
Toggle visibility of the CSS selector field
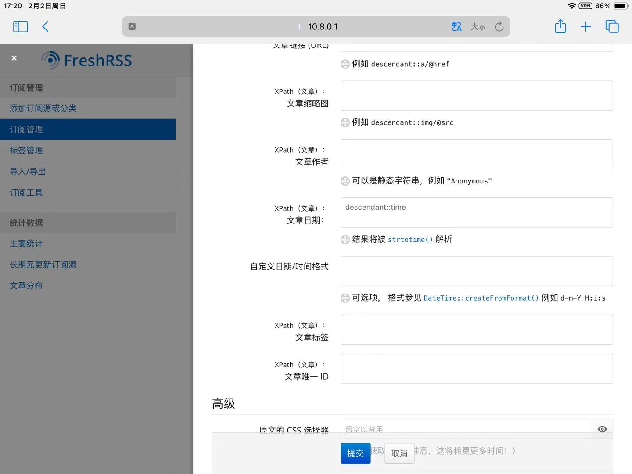coord(602,429)
